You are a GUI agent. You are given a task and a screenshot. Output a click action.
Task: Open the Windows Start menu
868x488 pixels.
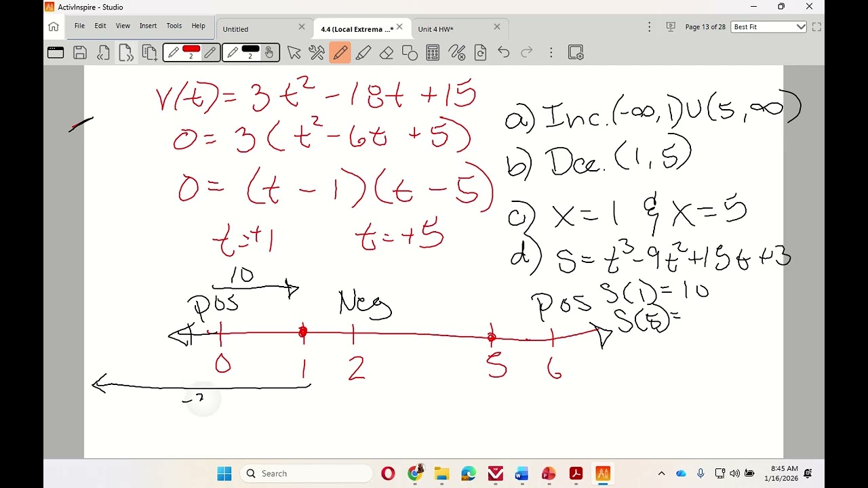[x=224, y=473]
